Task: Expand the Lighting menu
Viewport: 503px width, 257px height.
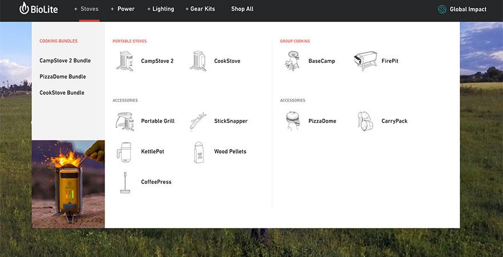Action: (x=161, y=9)
